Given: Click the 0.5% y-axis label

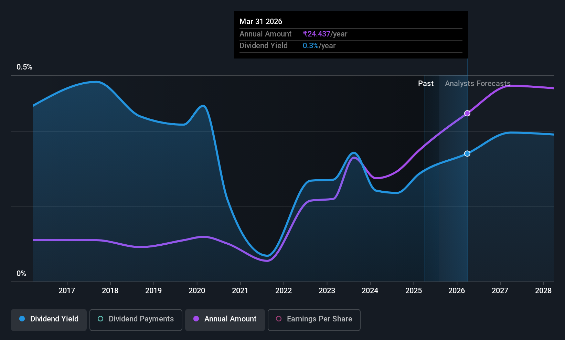Looking at the screenshot, I should coord(24,67).
